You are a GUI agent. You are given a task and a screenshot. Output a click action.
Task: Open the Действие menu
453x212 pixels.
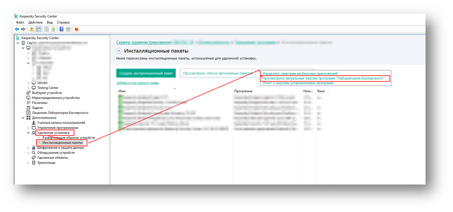[35, 22]
